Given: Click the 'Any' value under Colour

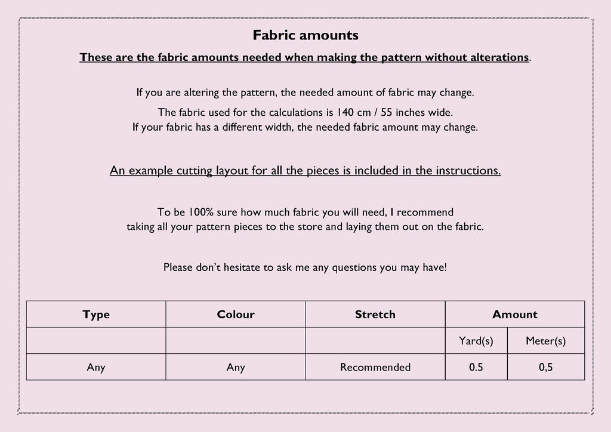Looking at the screenshot, I should point(236,368).
